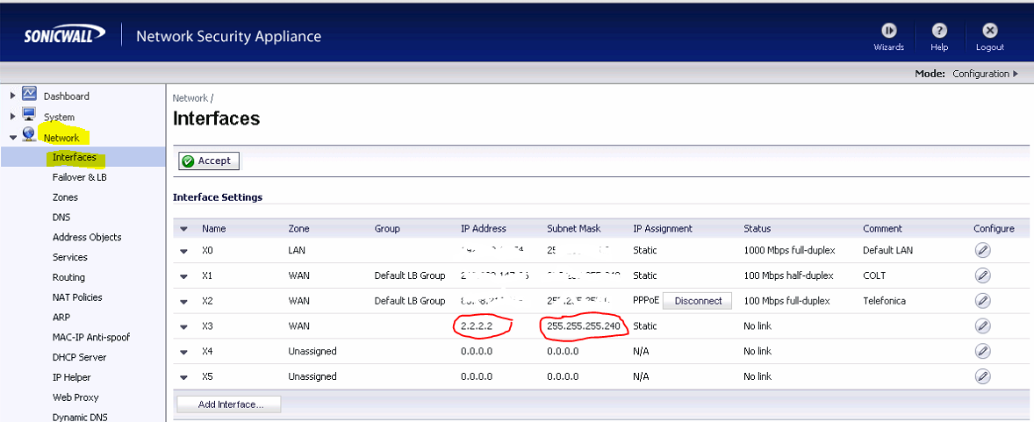
Task: Open Web Proxy page
Action: (75, 397)
